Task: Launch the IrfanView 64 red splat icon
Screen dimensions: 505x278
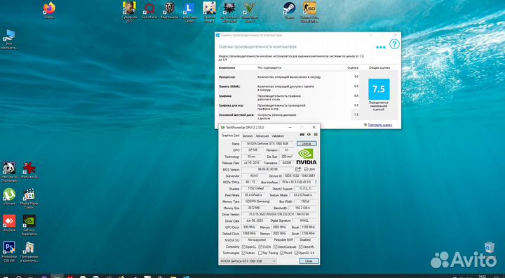Action: pos(29,170)
